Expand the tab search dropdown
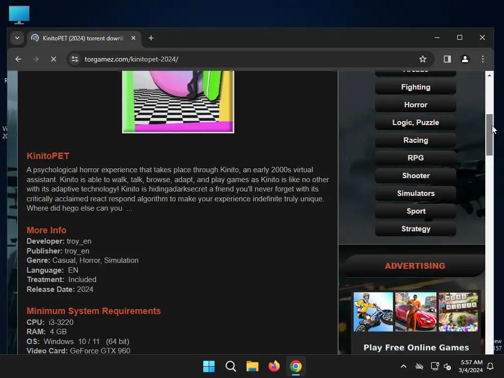504x378 pixels. (17, 38)
